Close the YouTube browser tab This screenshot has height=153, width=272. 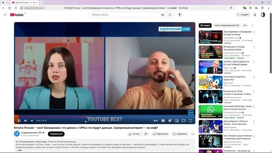pos(37,3)
